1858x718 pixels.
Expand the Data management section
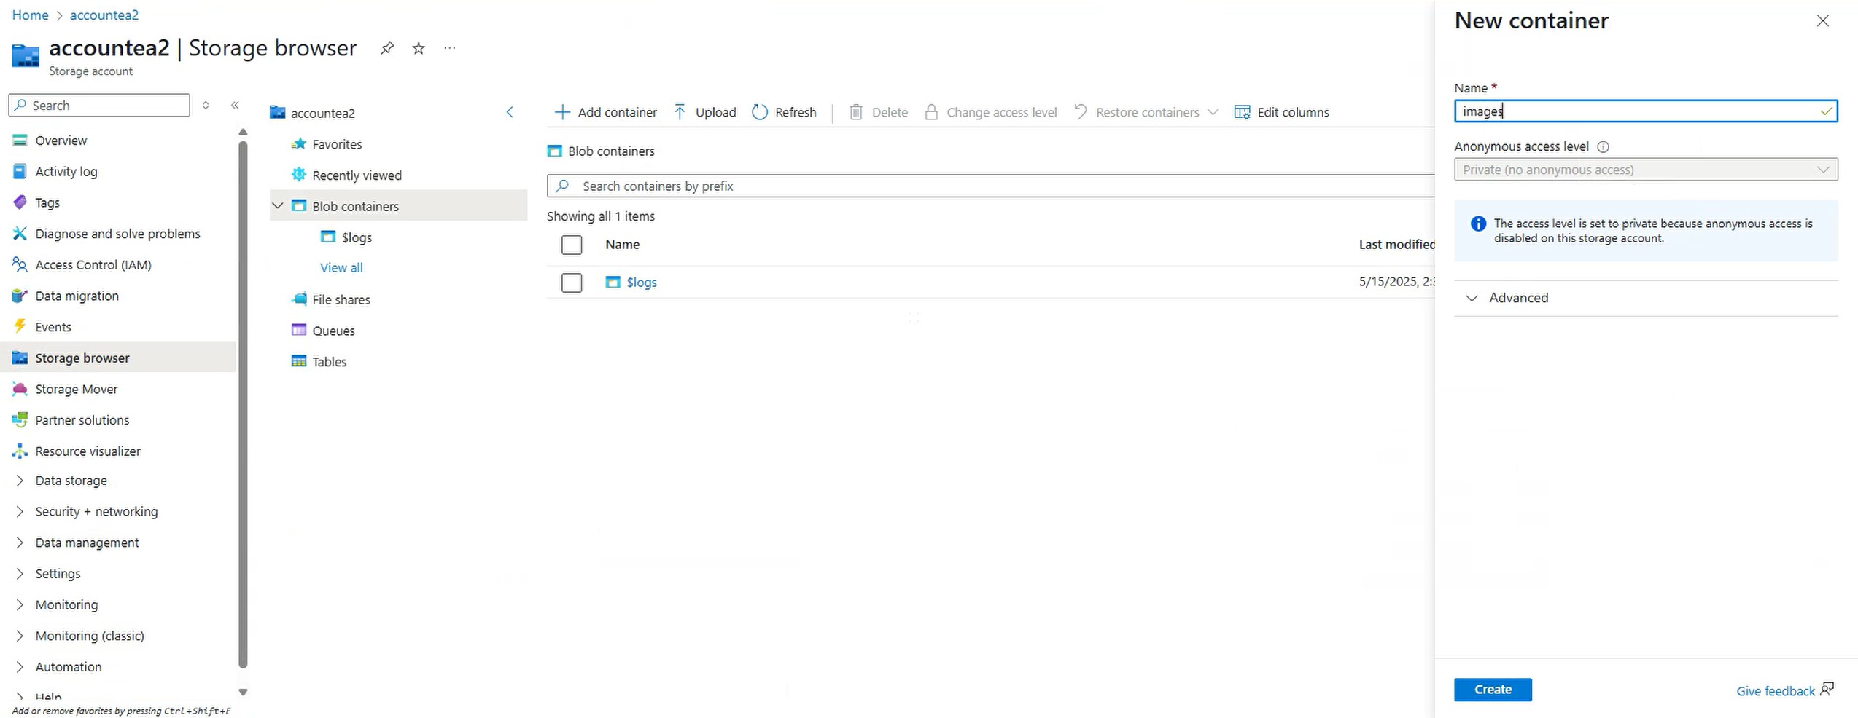20,543
